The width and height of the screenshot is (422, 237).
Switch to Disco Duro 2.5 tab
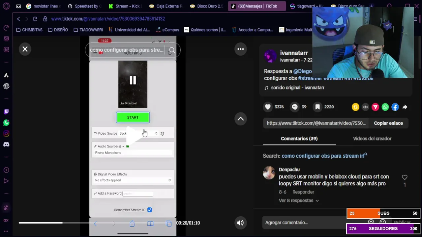tap(206, 6)
